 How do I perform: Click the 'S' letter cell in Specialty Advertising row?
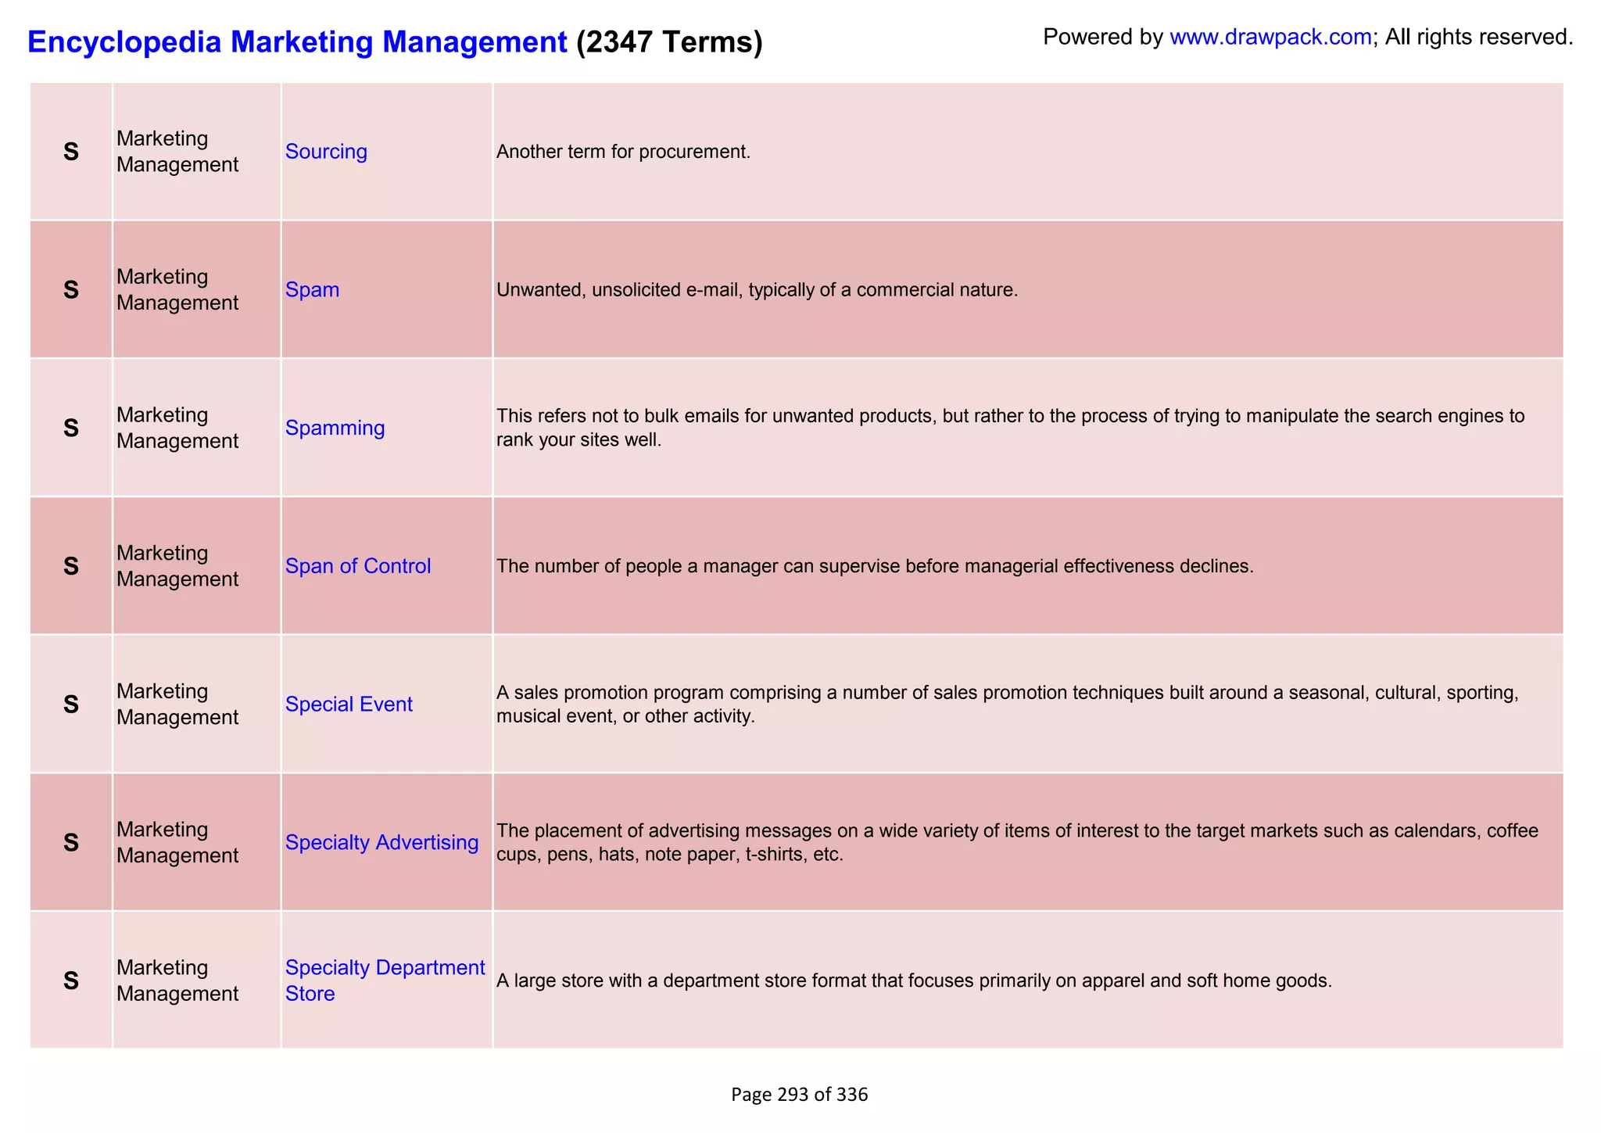click(71, 842)
